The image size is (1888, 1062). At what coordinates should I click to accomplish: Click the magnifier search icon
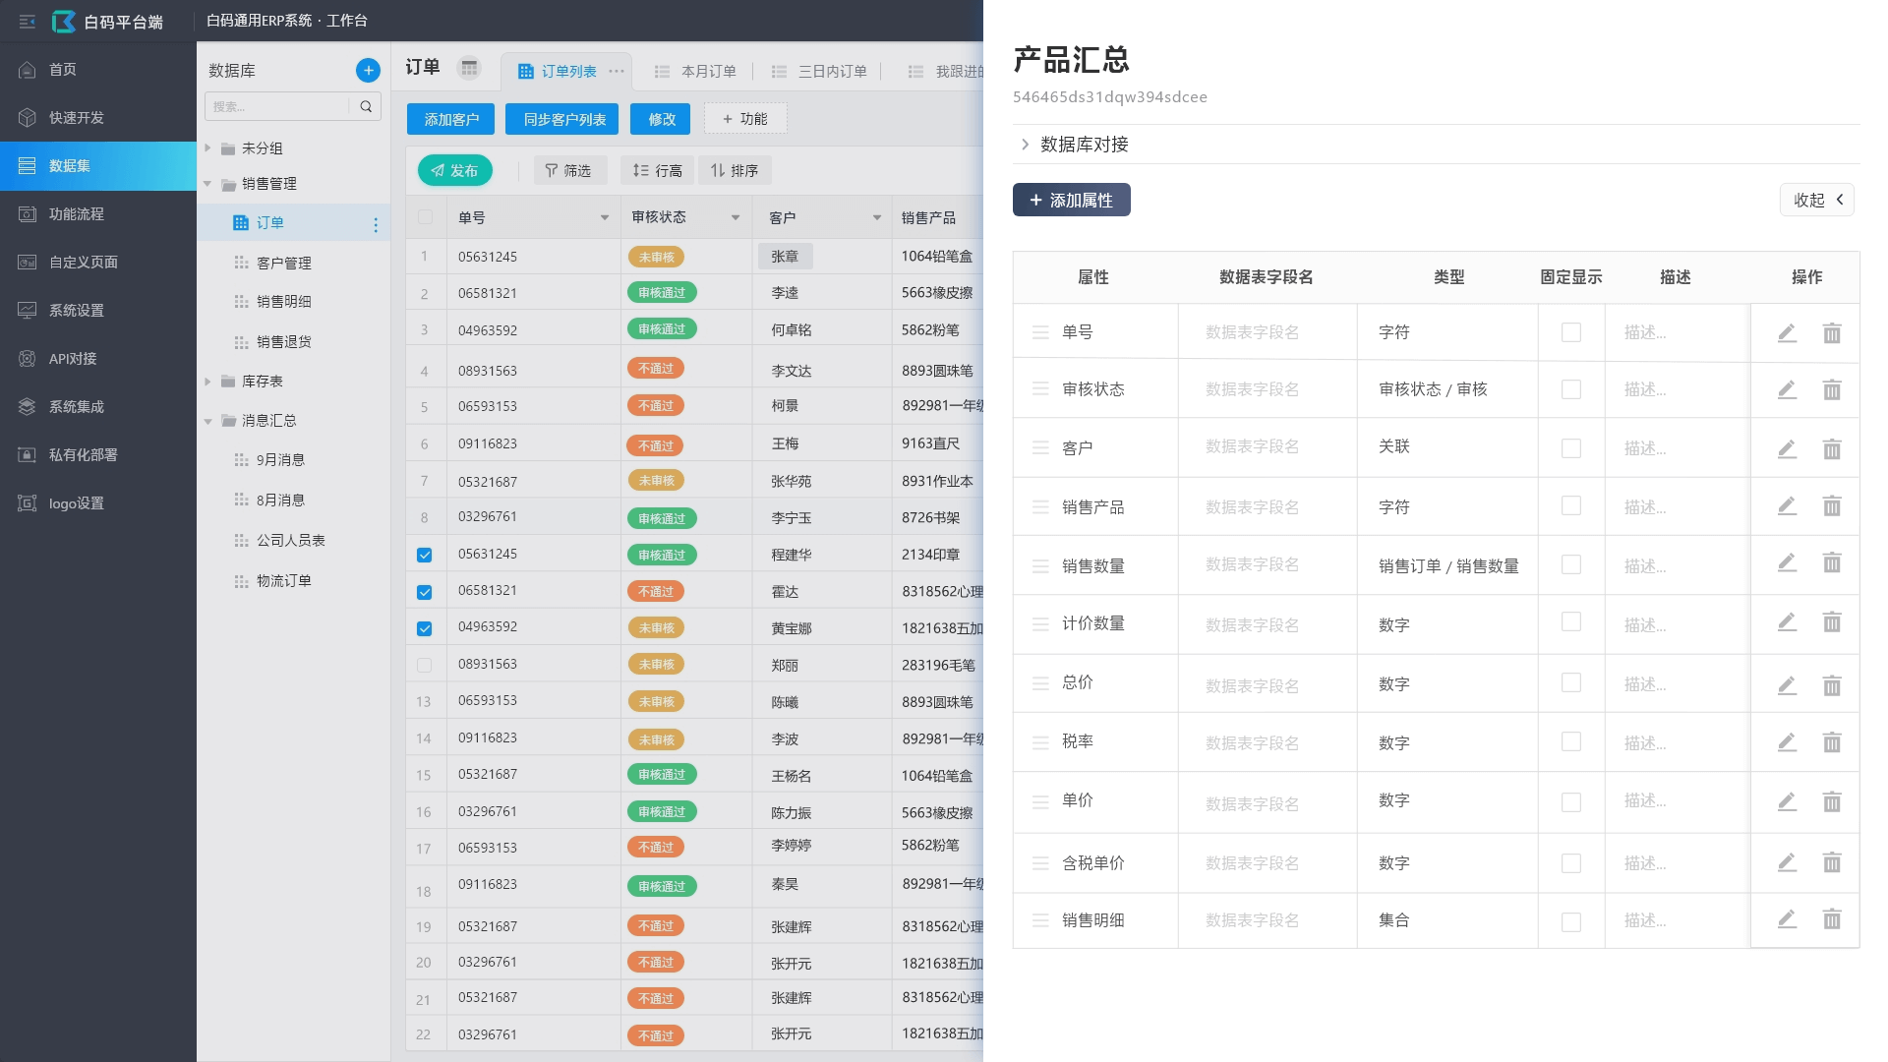pyautogui.click(x=366, y=106)
